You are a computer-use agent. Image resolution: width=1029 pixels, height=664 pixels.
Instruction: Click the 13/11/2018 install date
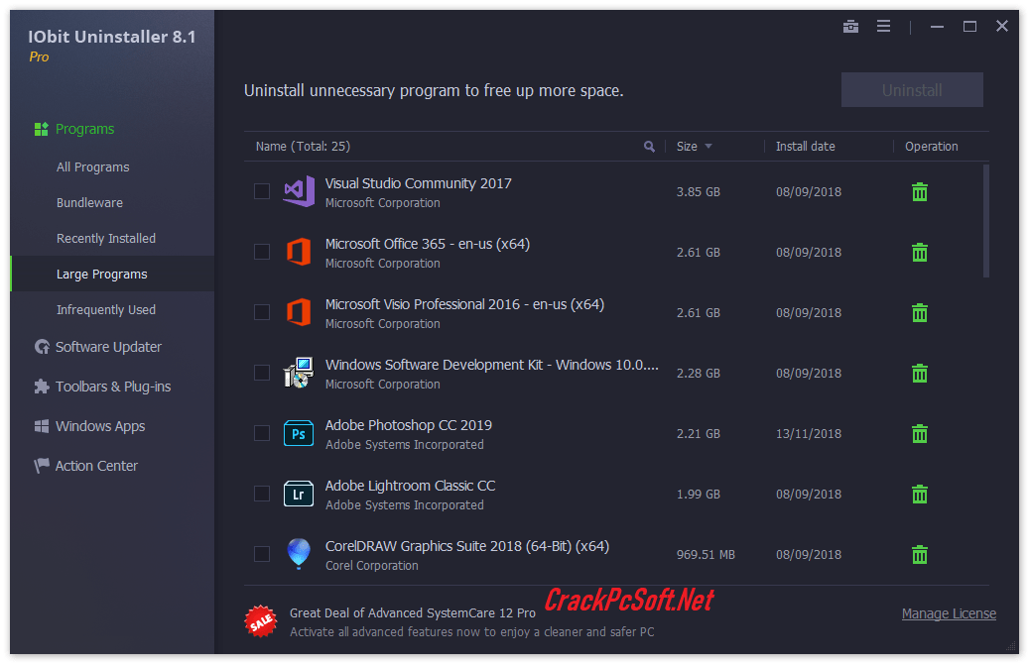tap(809, 434)
